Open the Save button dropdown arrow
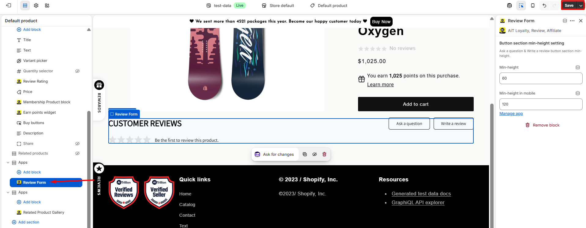586x228 pixels. point(581,5)
